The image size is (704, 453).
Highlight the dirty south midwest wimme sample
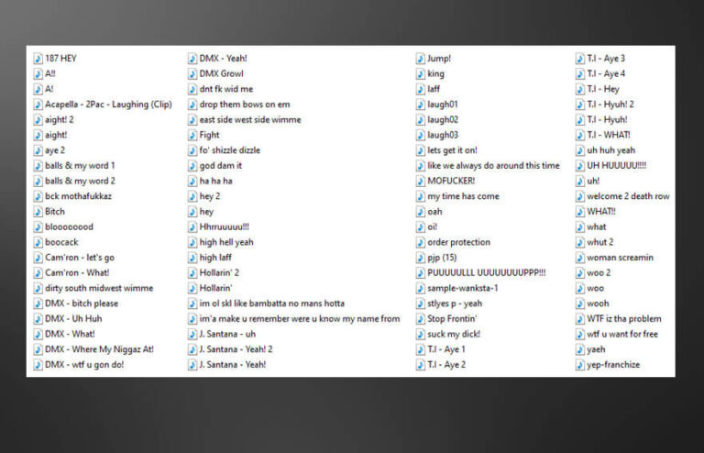point(99,288)
